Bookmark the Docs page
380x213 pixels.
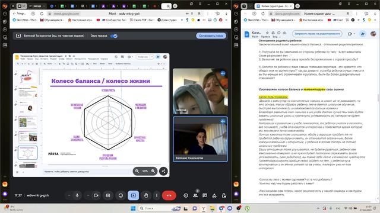tap(347, 14)
